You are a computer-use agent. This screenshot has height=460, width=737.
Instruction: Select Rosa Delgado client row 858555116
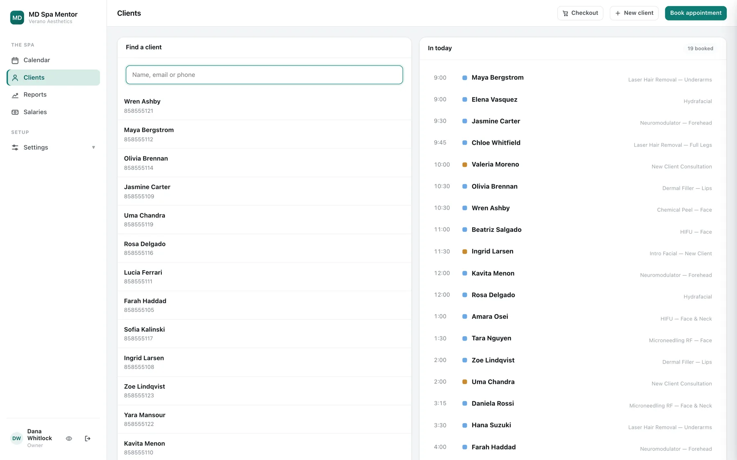(264, 248)
